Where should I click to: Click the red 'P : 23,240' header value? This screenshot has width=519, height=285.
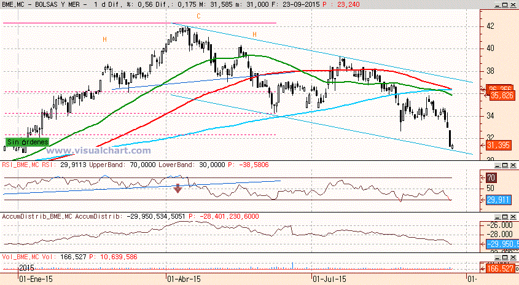pos(341,5)
